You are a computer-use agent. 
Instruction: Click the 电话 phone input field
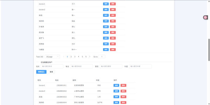click(81, 67)
